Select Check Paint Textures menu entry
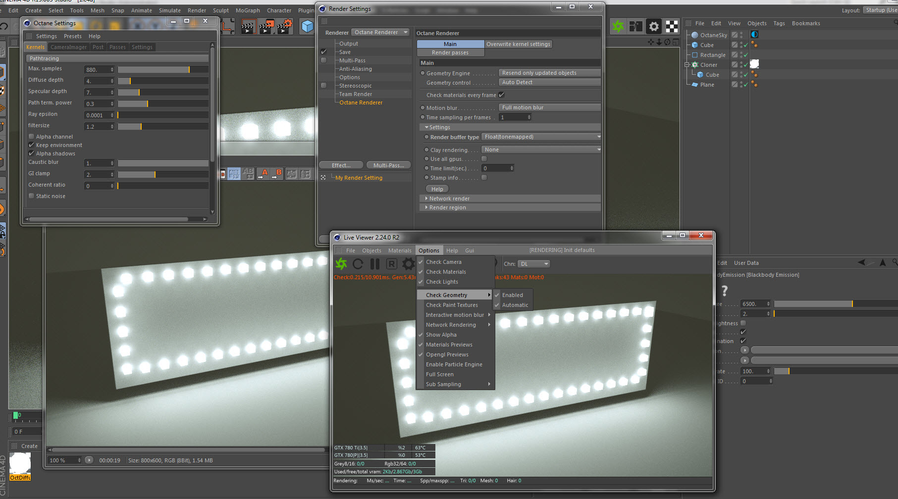Screen dimensions: 898x499 455,305
